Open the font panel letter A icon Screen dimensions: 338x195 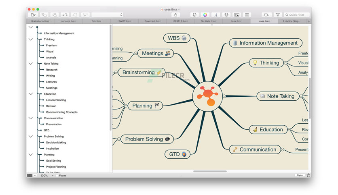[215, 15]
